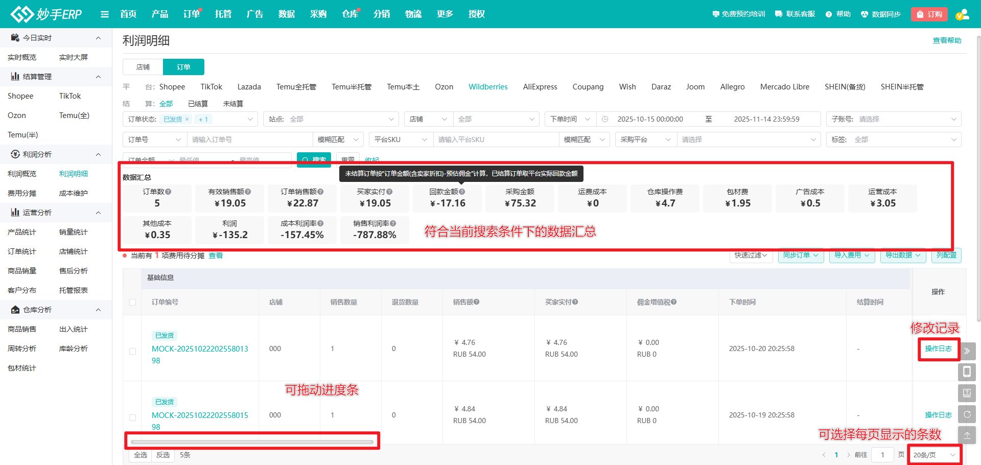Switch to the 店铺 tab
The height and width of the screenshot is (465, 981).
coord(143,67)
